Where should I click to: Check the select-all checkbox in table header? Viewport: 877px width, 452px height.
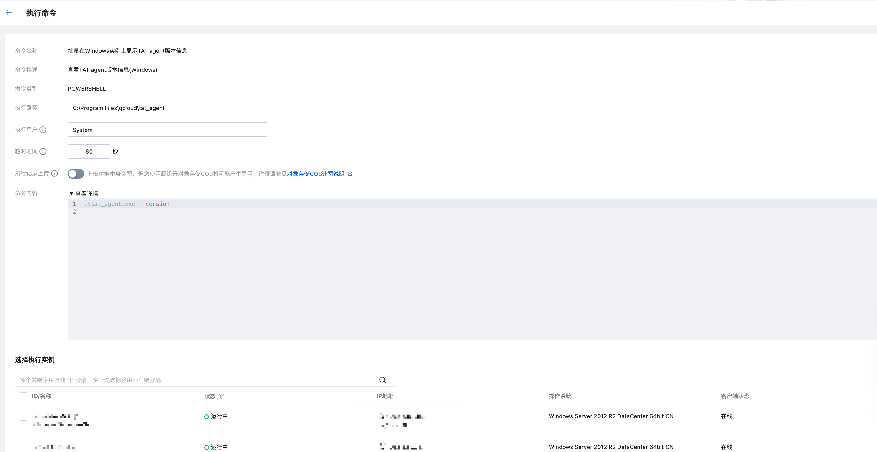coord(23,396)
